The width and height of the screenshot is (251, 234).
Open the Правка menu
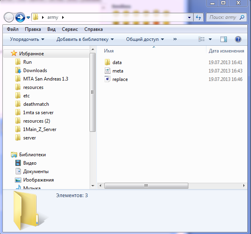pyautogui.click(x=33, y=29)
